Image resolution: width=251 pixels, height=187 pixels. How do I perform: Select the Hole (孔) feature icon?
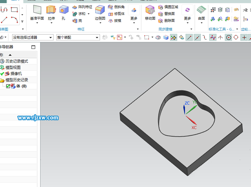63,10
